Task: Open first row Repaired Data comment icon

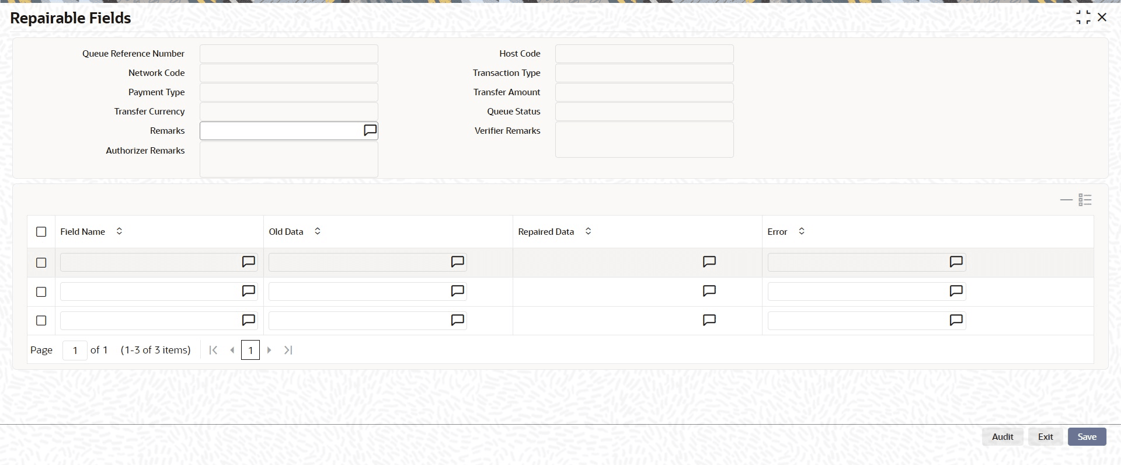Action: (x=709, y=262)
